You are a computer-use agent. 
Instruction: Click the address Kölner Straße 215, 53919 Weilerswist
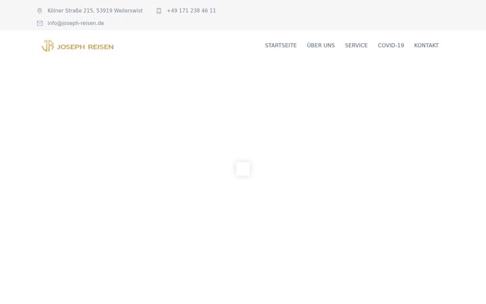pos(95,11)
